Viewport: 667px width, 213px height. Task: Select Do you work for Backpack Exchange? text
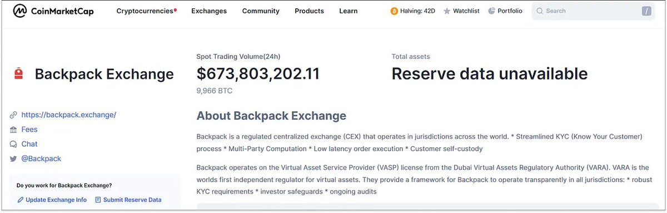(64, 185)
